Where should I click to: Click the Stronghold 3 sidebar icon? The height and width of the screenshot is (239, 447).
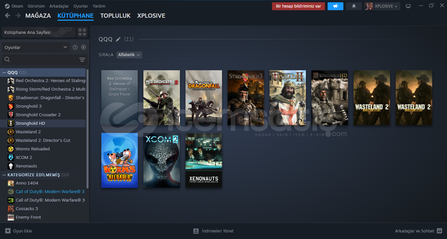11,106
